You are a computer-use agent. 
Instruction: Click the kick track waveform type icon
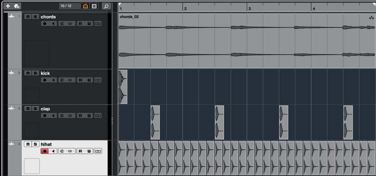[x=11, y=73]
